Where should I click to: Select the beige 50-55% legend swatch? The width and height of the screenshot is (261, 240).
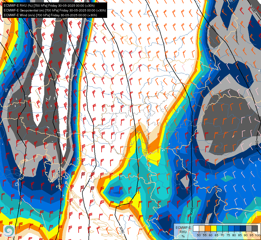[202, 228]
